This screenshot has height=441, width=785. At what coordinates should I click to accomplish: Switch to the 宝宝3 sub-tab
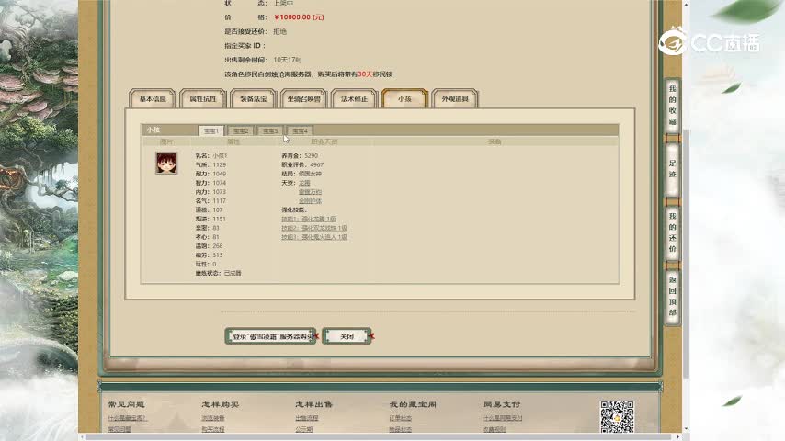[270, 130]
